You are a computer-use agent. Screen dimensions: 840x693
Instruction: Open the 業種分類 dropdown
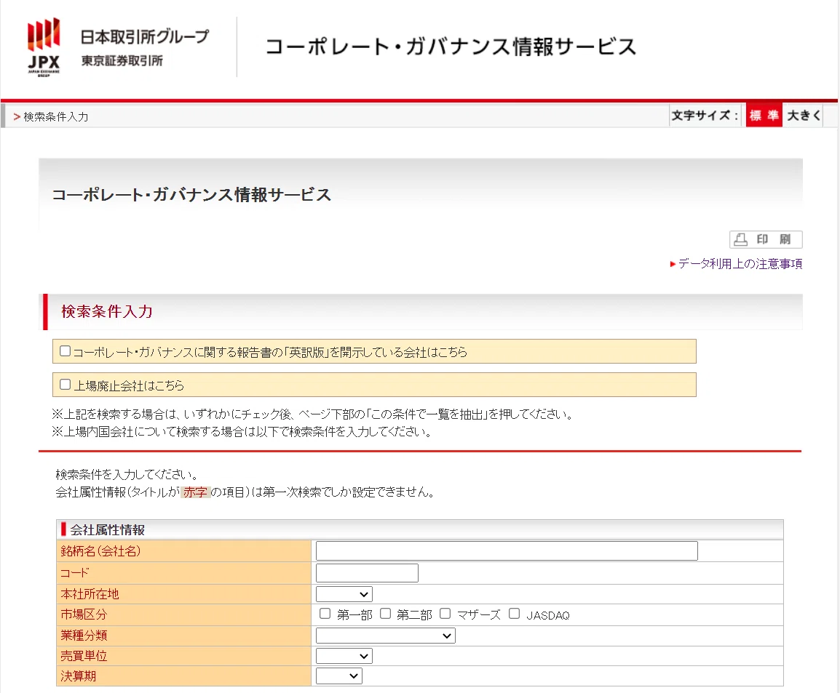click(x=386, y=636)
